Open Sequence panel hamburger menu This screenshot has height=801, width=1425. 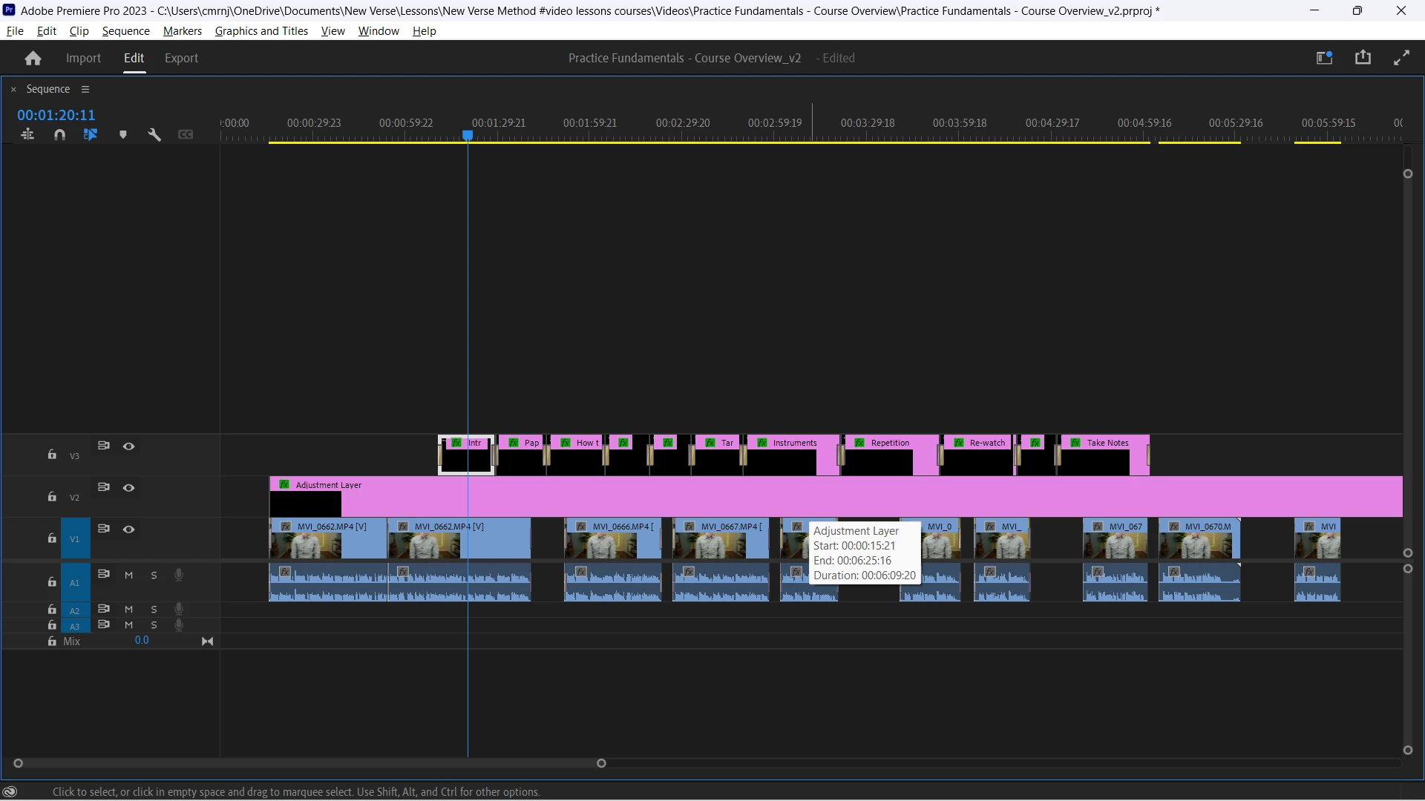[x=85, y=89]
